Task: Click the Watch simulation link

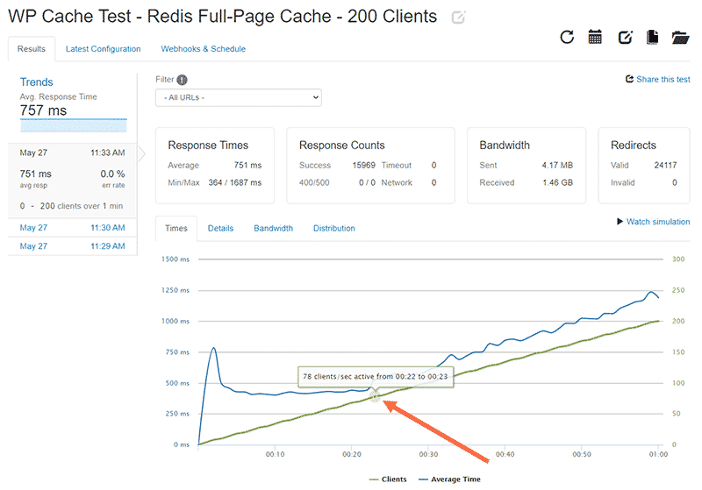Action: coord(658,221)
